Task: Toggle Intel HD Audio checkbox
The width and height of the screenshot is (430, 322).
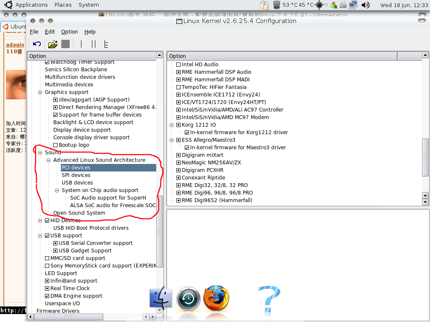Action: (x=178, y=65)
